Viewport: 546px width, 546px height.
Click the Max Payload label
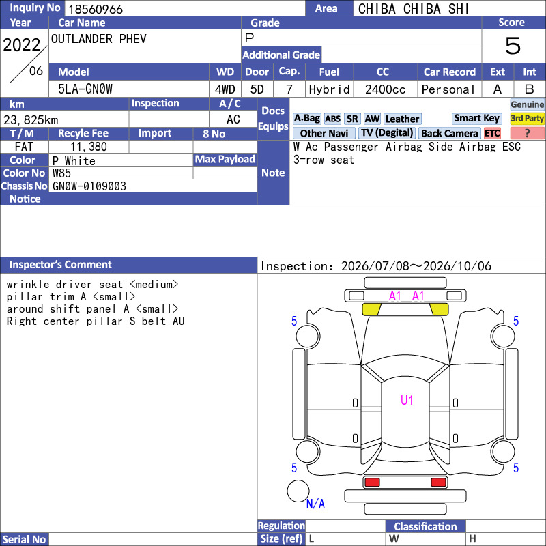[225, 160]
